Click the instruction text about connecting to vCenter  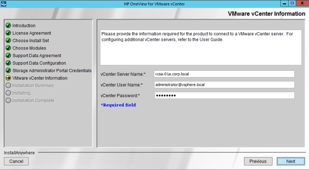point(197,37)
